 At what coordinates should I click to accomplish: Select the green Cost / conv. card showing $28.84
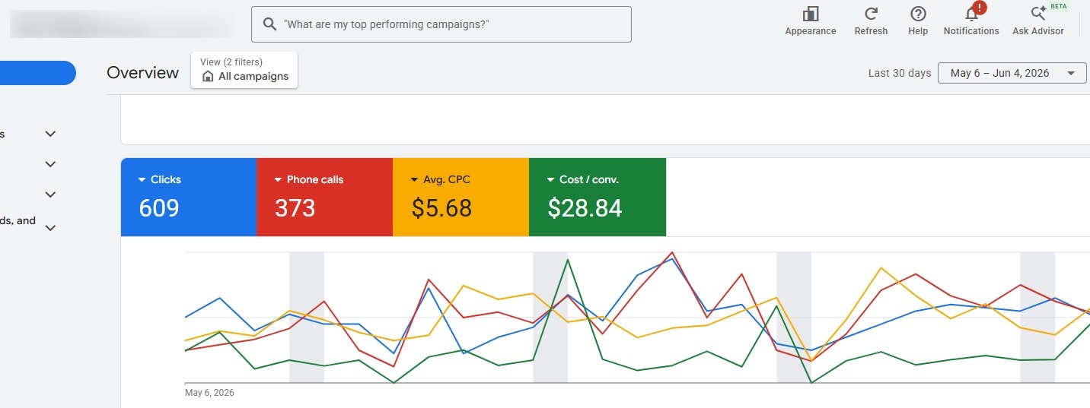tap(598, 197)
